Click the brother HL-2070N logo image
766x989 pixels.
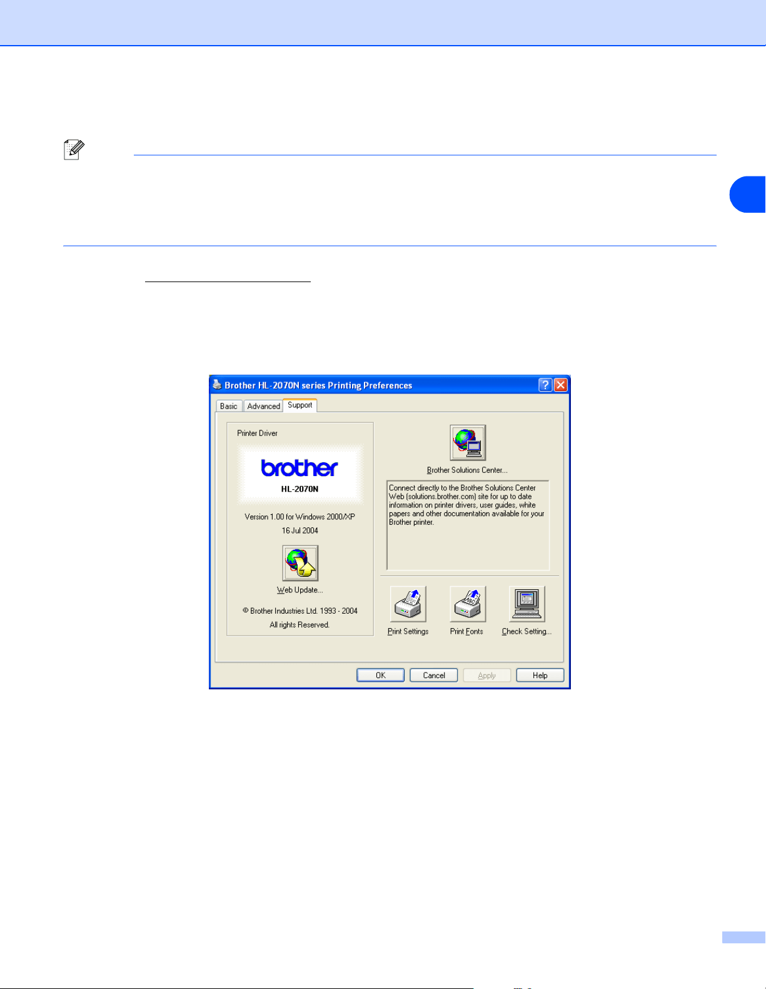[x=300, y=474]
